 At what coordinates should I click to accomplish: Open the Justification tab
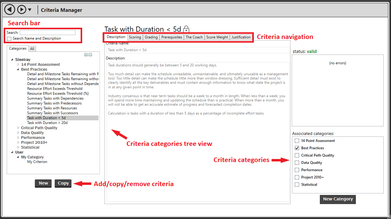click(x=241, y=37)
